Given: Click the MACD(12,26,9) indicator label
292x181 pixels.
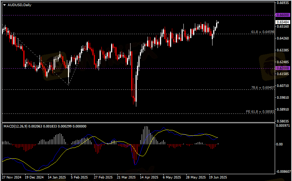Looking at the screenshot, I should pos(15,126).
